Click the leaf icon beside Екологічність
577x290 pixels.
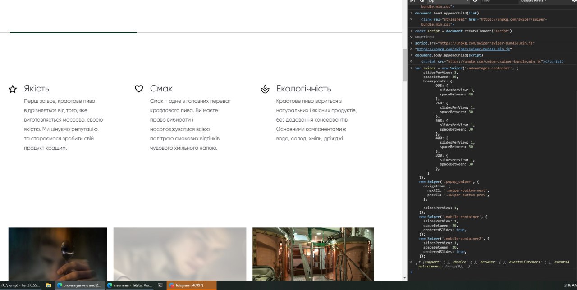[265, 89]
